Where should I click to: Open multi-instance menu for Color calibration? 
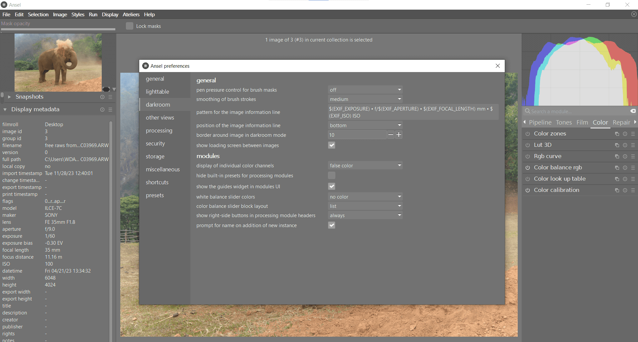click(617, 190)
